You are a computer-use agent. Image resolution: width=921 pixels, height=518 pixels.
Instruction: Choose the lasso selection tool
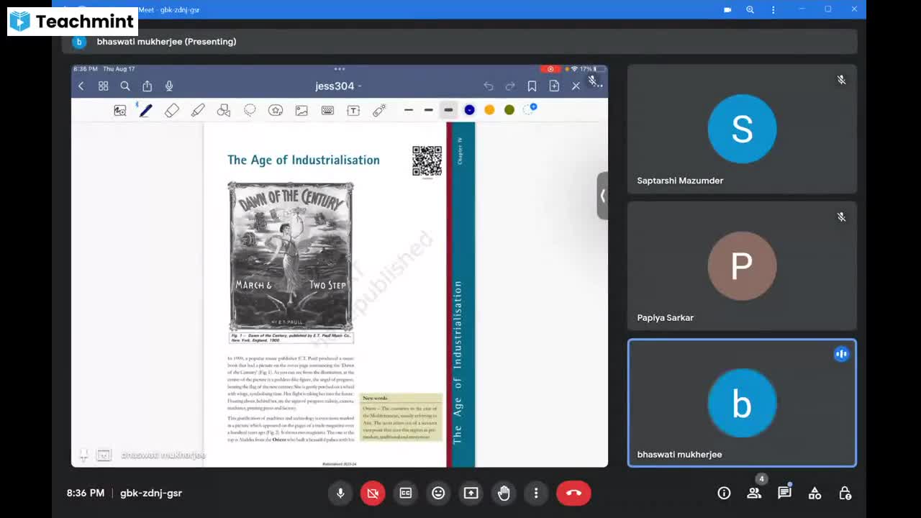pyautogui.click(x=250, y=110)
